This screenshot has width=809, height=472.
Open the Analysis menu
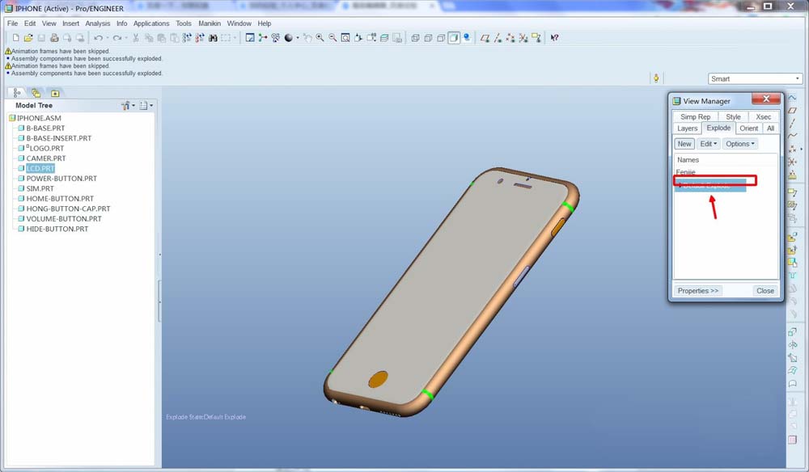[x=98, y=23]
